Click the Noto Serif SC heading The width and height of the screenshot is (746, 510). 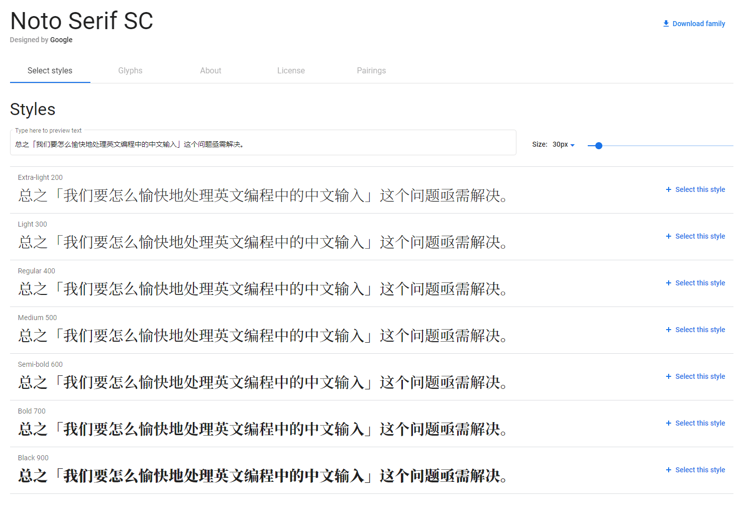pos(81,21)
